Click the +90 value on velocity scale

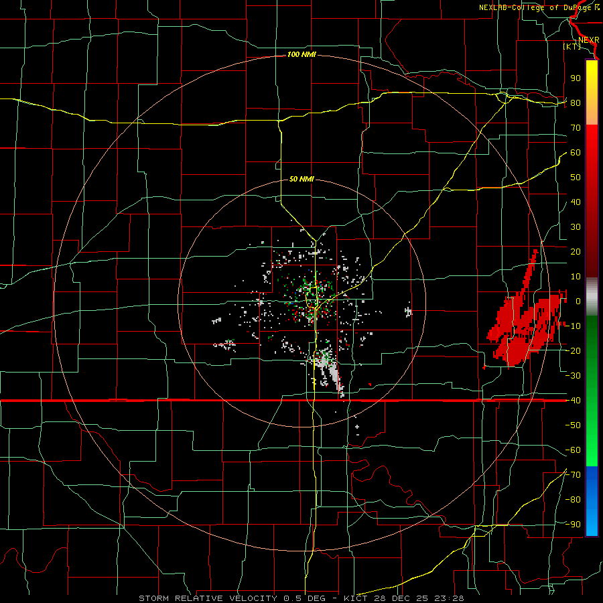click(576, 78)
